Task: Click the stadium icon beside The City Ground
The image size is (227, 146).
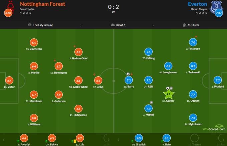Action: (x=29, y=25)
